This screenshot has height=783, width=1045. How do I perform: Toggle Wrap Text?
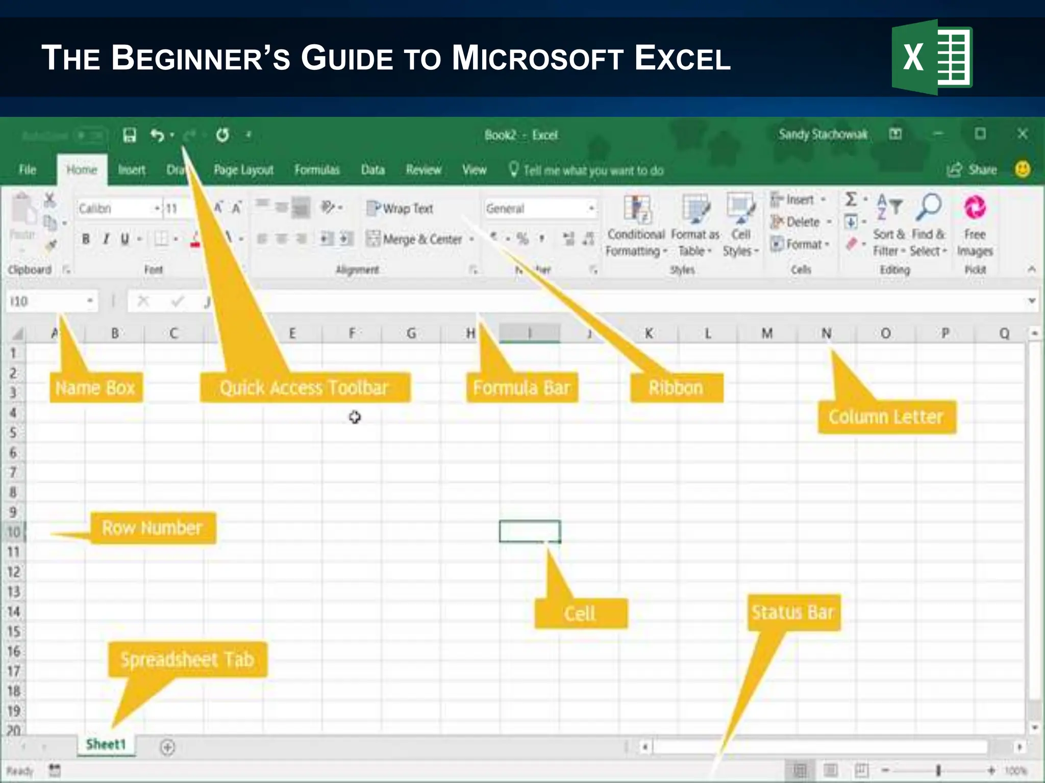pyautogui.click(x=400, y=208)
